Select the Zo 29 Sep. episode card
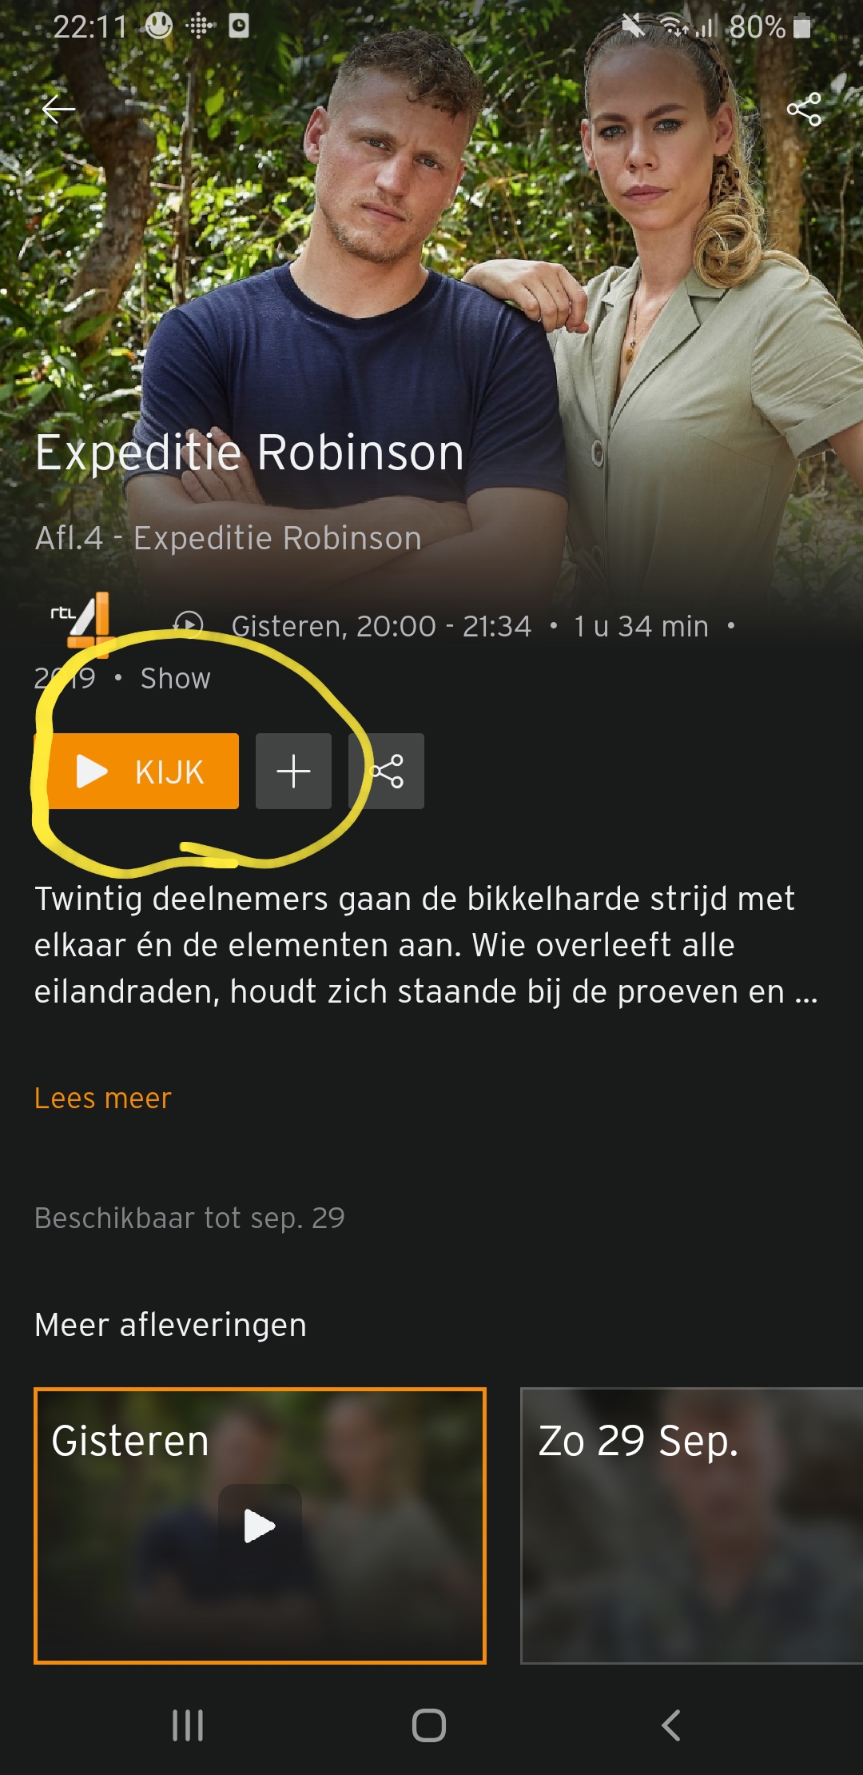This screenshot has width=863, height=1775. point(692,1526)
